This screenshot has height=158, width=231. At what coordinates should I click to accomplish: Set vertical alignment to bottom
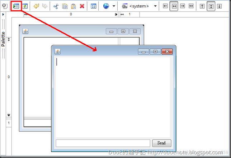click(220, 6)
